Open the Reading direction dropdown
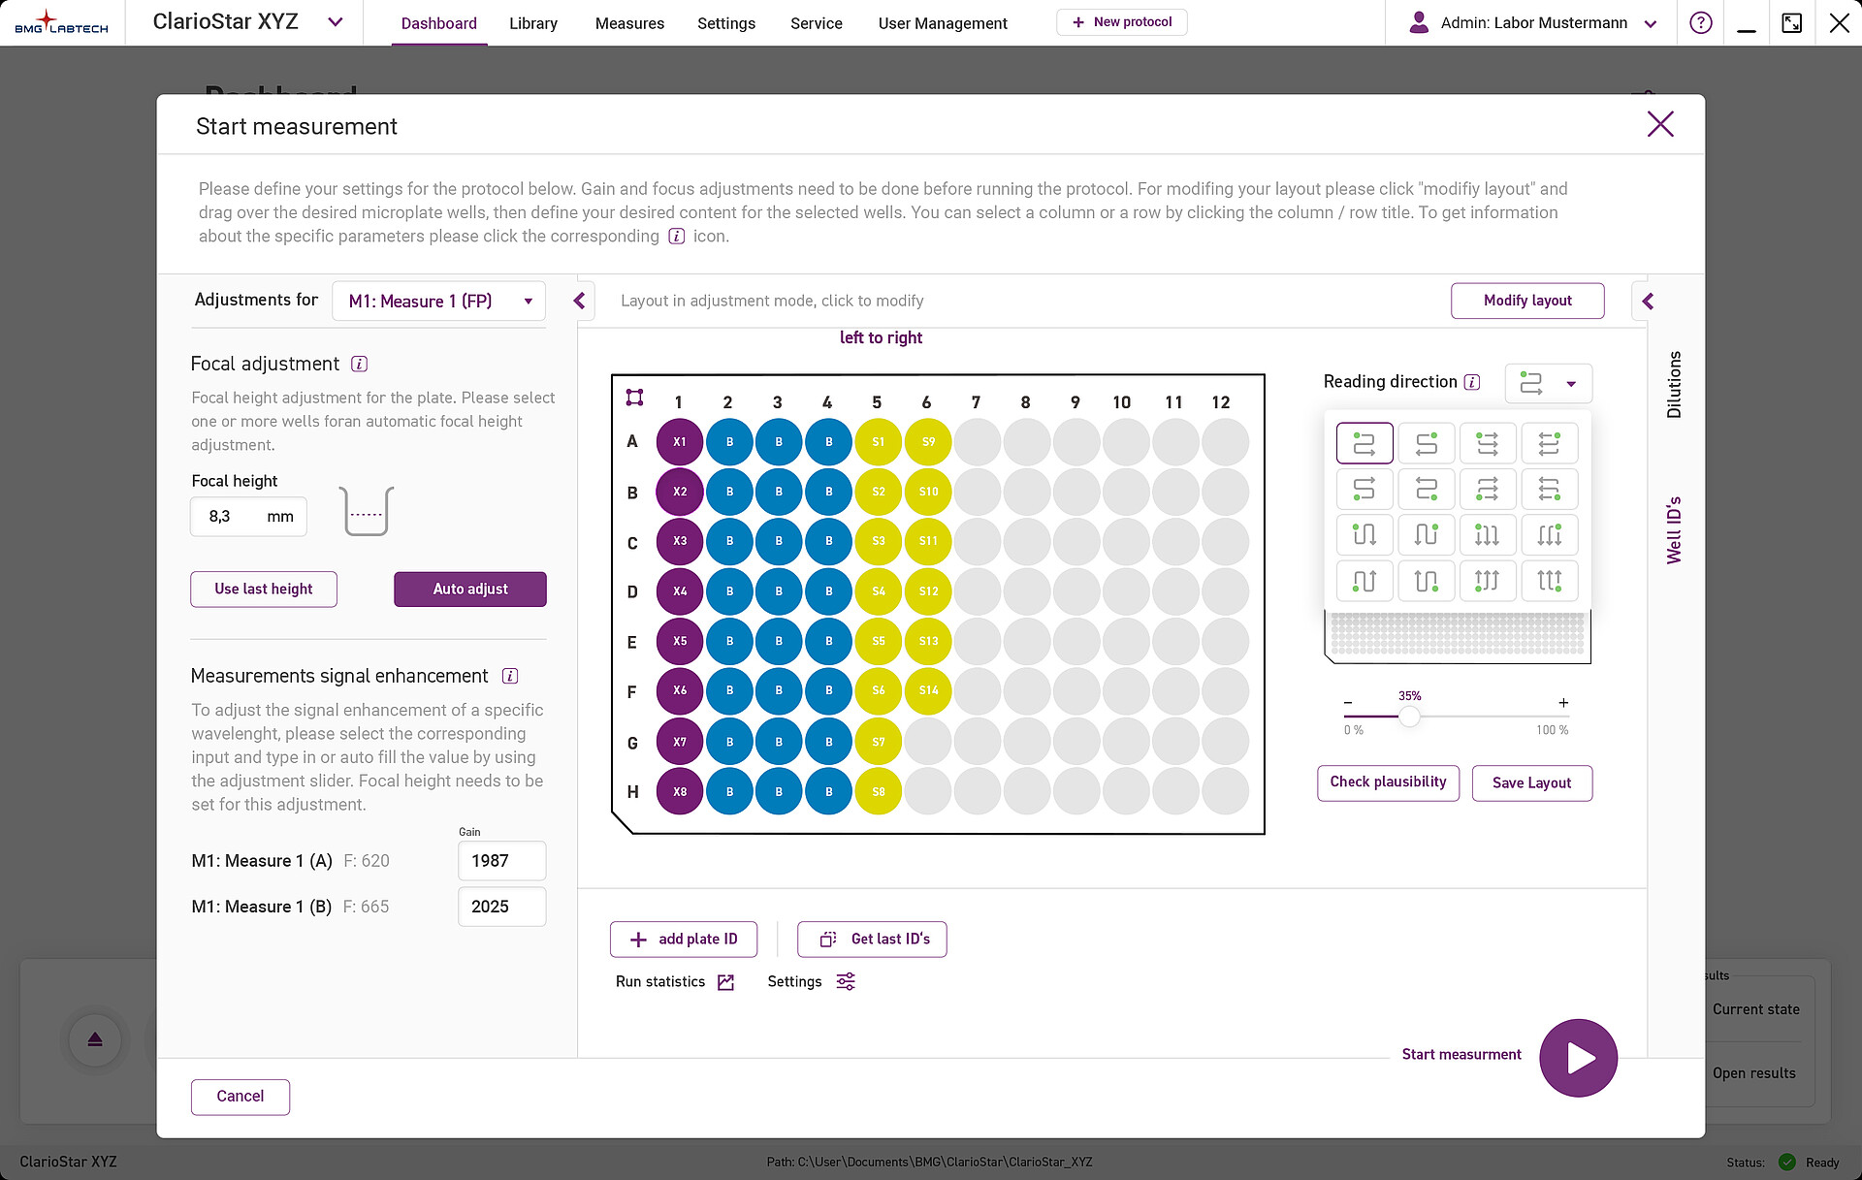This screenshot has width=1862, height=1180. click(1549, 383)
